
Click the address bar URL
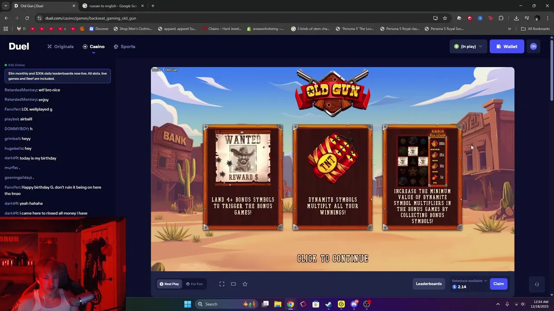tap(90, 18)
